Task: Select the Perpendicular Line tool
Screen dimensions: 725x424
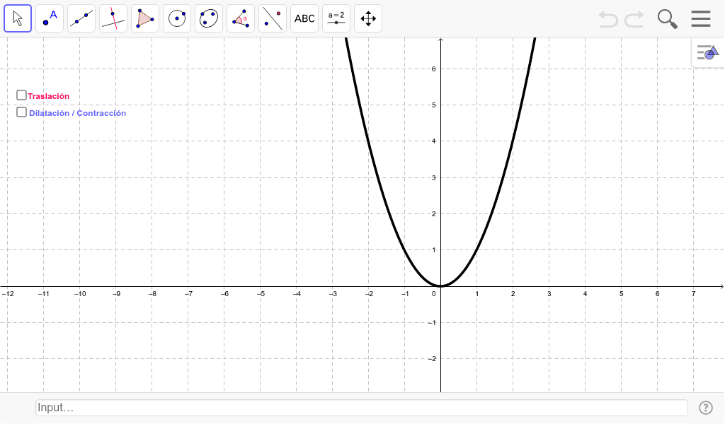Action: tap(113, 18)
